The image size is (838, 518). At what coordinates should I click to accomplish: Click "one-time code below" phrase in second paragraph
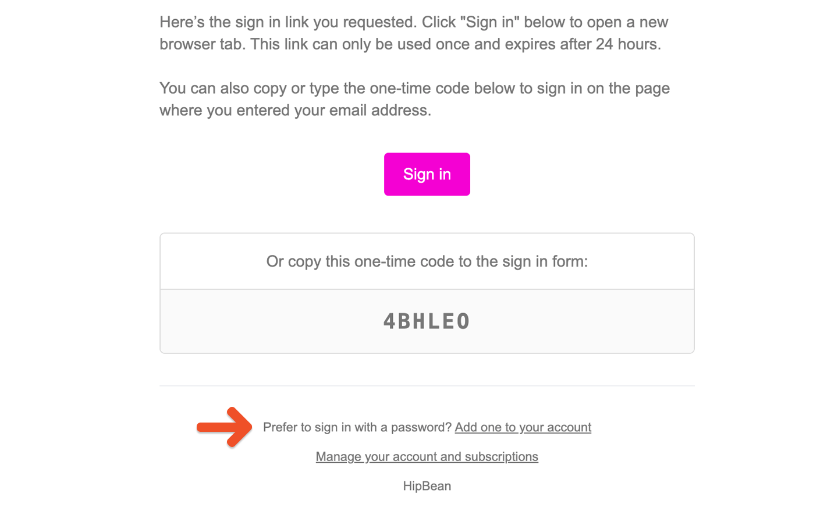pyautogui.click(x=443, y=88)
